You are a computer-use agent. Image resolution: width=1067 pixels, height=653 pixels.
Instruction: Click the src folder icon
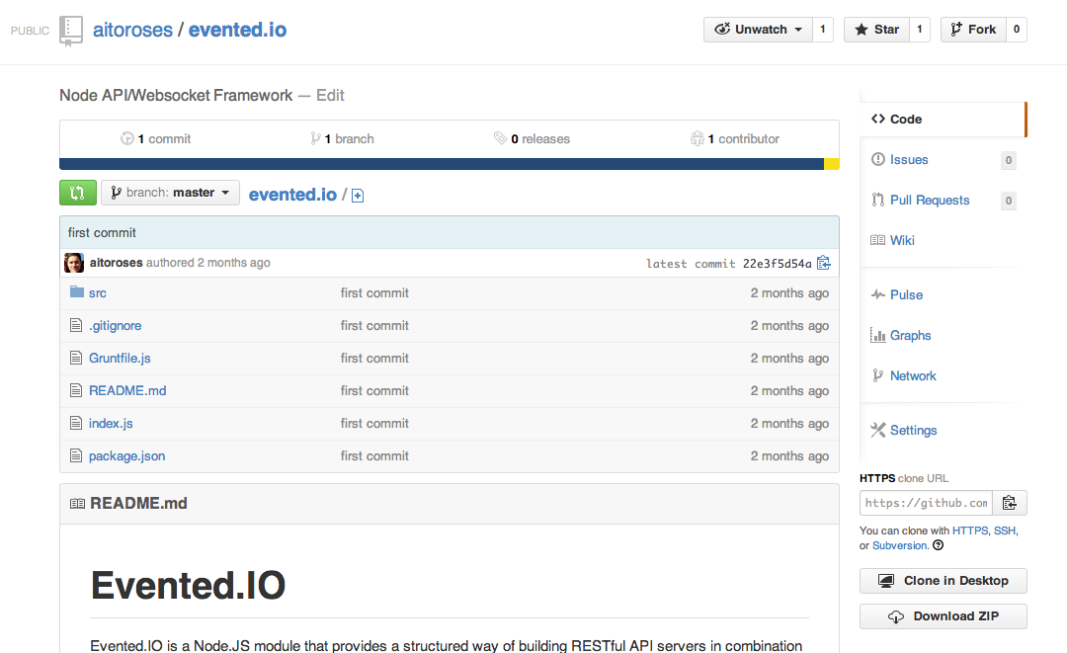pos(77,291)
